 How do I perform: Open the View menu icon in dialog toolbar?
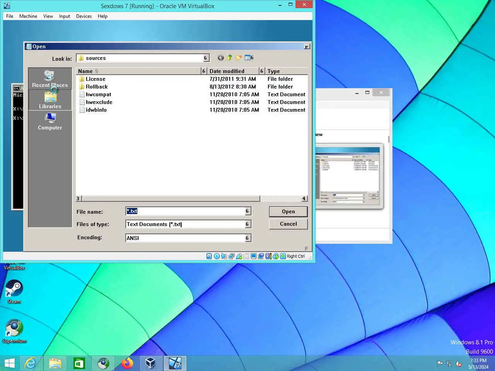(x=247, y=58)
